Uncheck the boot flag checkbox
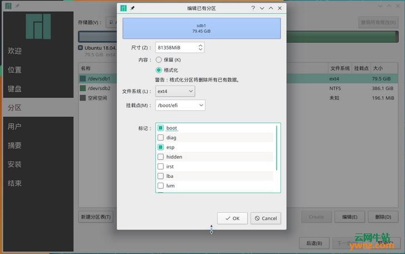This screenshot has height=254, width=405. [161, 128]
